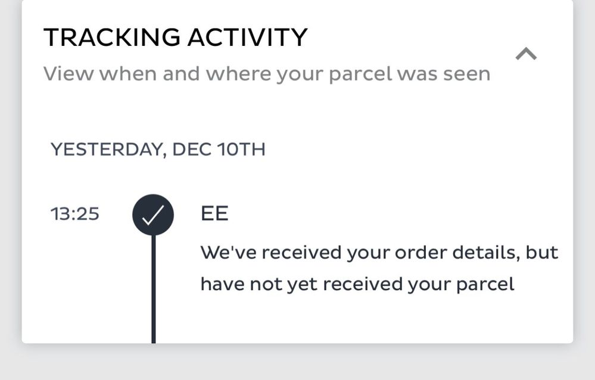Tap the white tick inside the dark circle

(153, 216)
